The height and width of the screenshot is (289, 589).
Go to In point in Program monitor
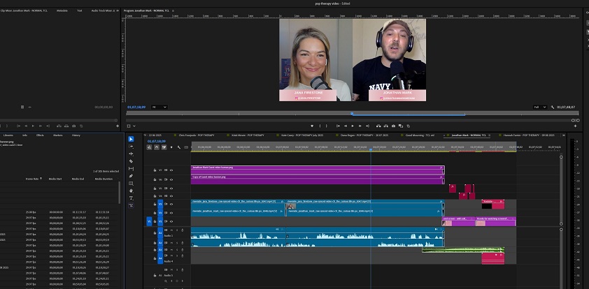click(x=338, y=126)
